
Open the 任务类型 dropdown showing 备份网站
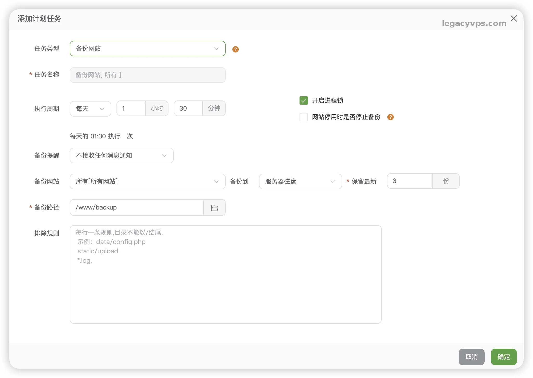click(147, 49)
